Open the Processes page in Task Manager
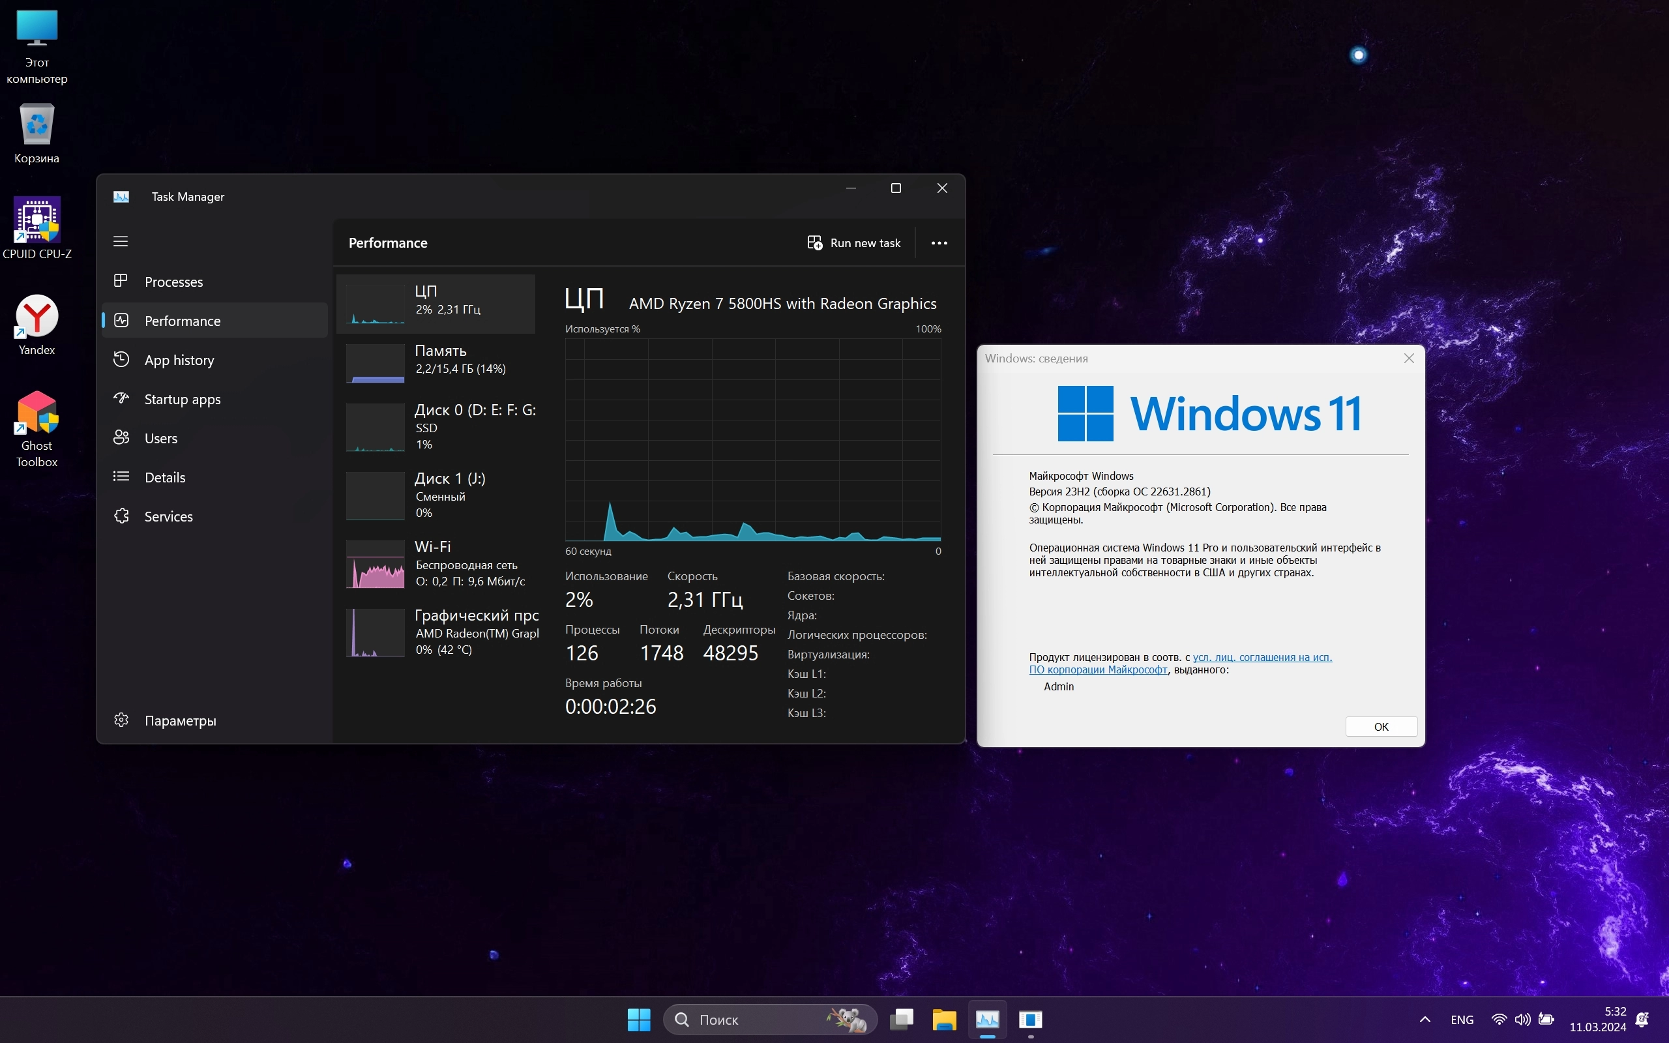The height and width of the screenshot is (1043, 1669). click(173, 282)
